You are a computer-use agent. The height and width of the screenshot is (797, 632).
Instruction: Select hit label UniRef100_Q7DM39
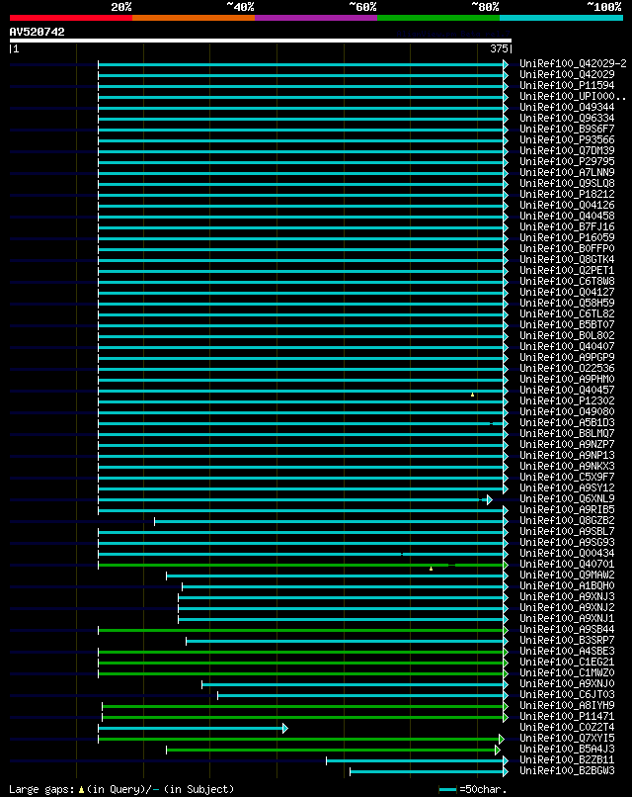pyautogui.click(x=567, y=150)
